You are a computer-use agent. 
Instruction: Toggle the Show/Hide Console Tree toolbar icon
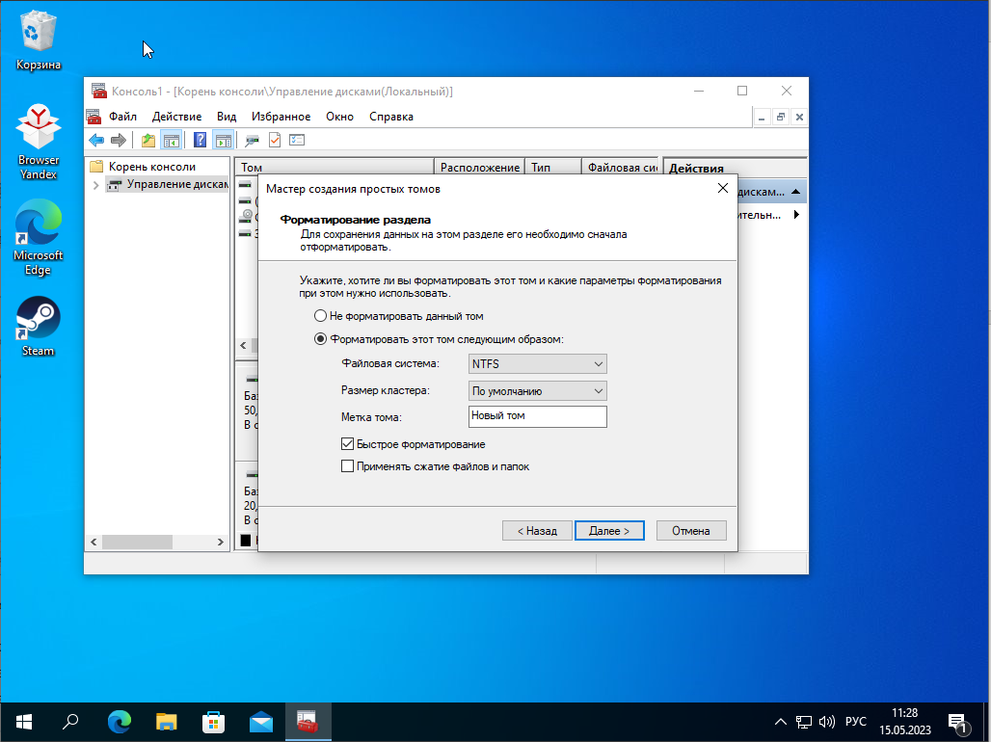[172, 141]
